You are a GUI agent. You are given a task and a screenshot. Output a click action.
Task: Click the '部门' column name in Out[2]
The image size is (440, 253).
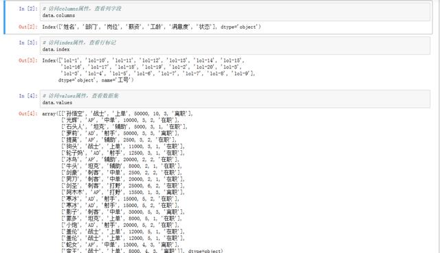click(91, 27)
